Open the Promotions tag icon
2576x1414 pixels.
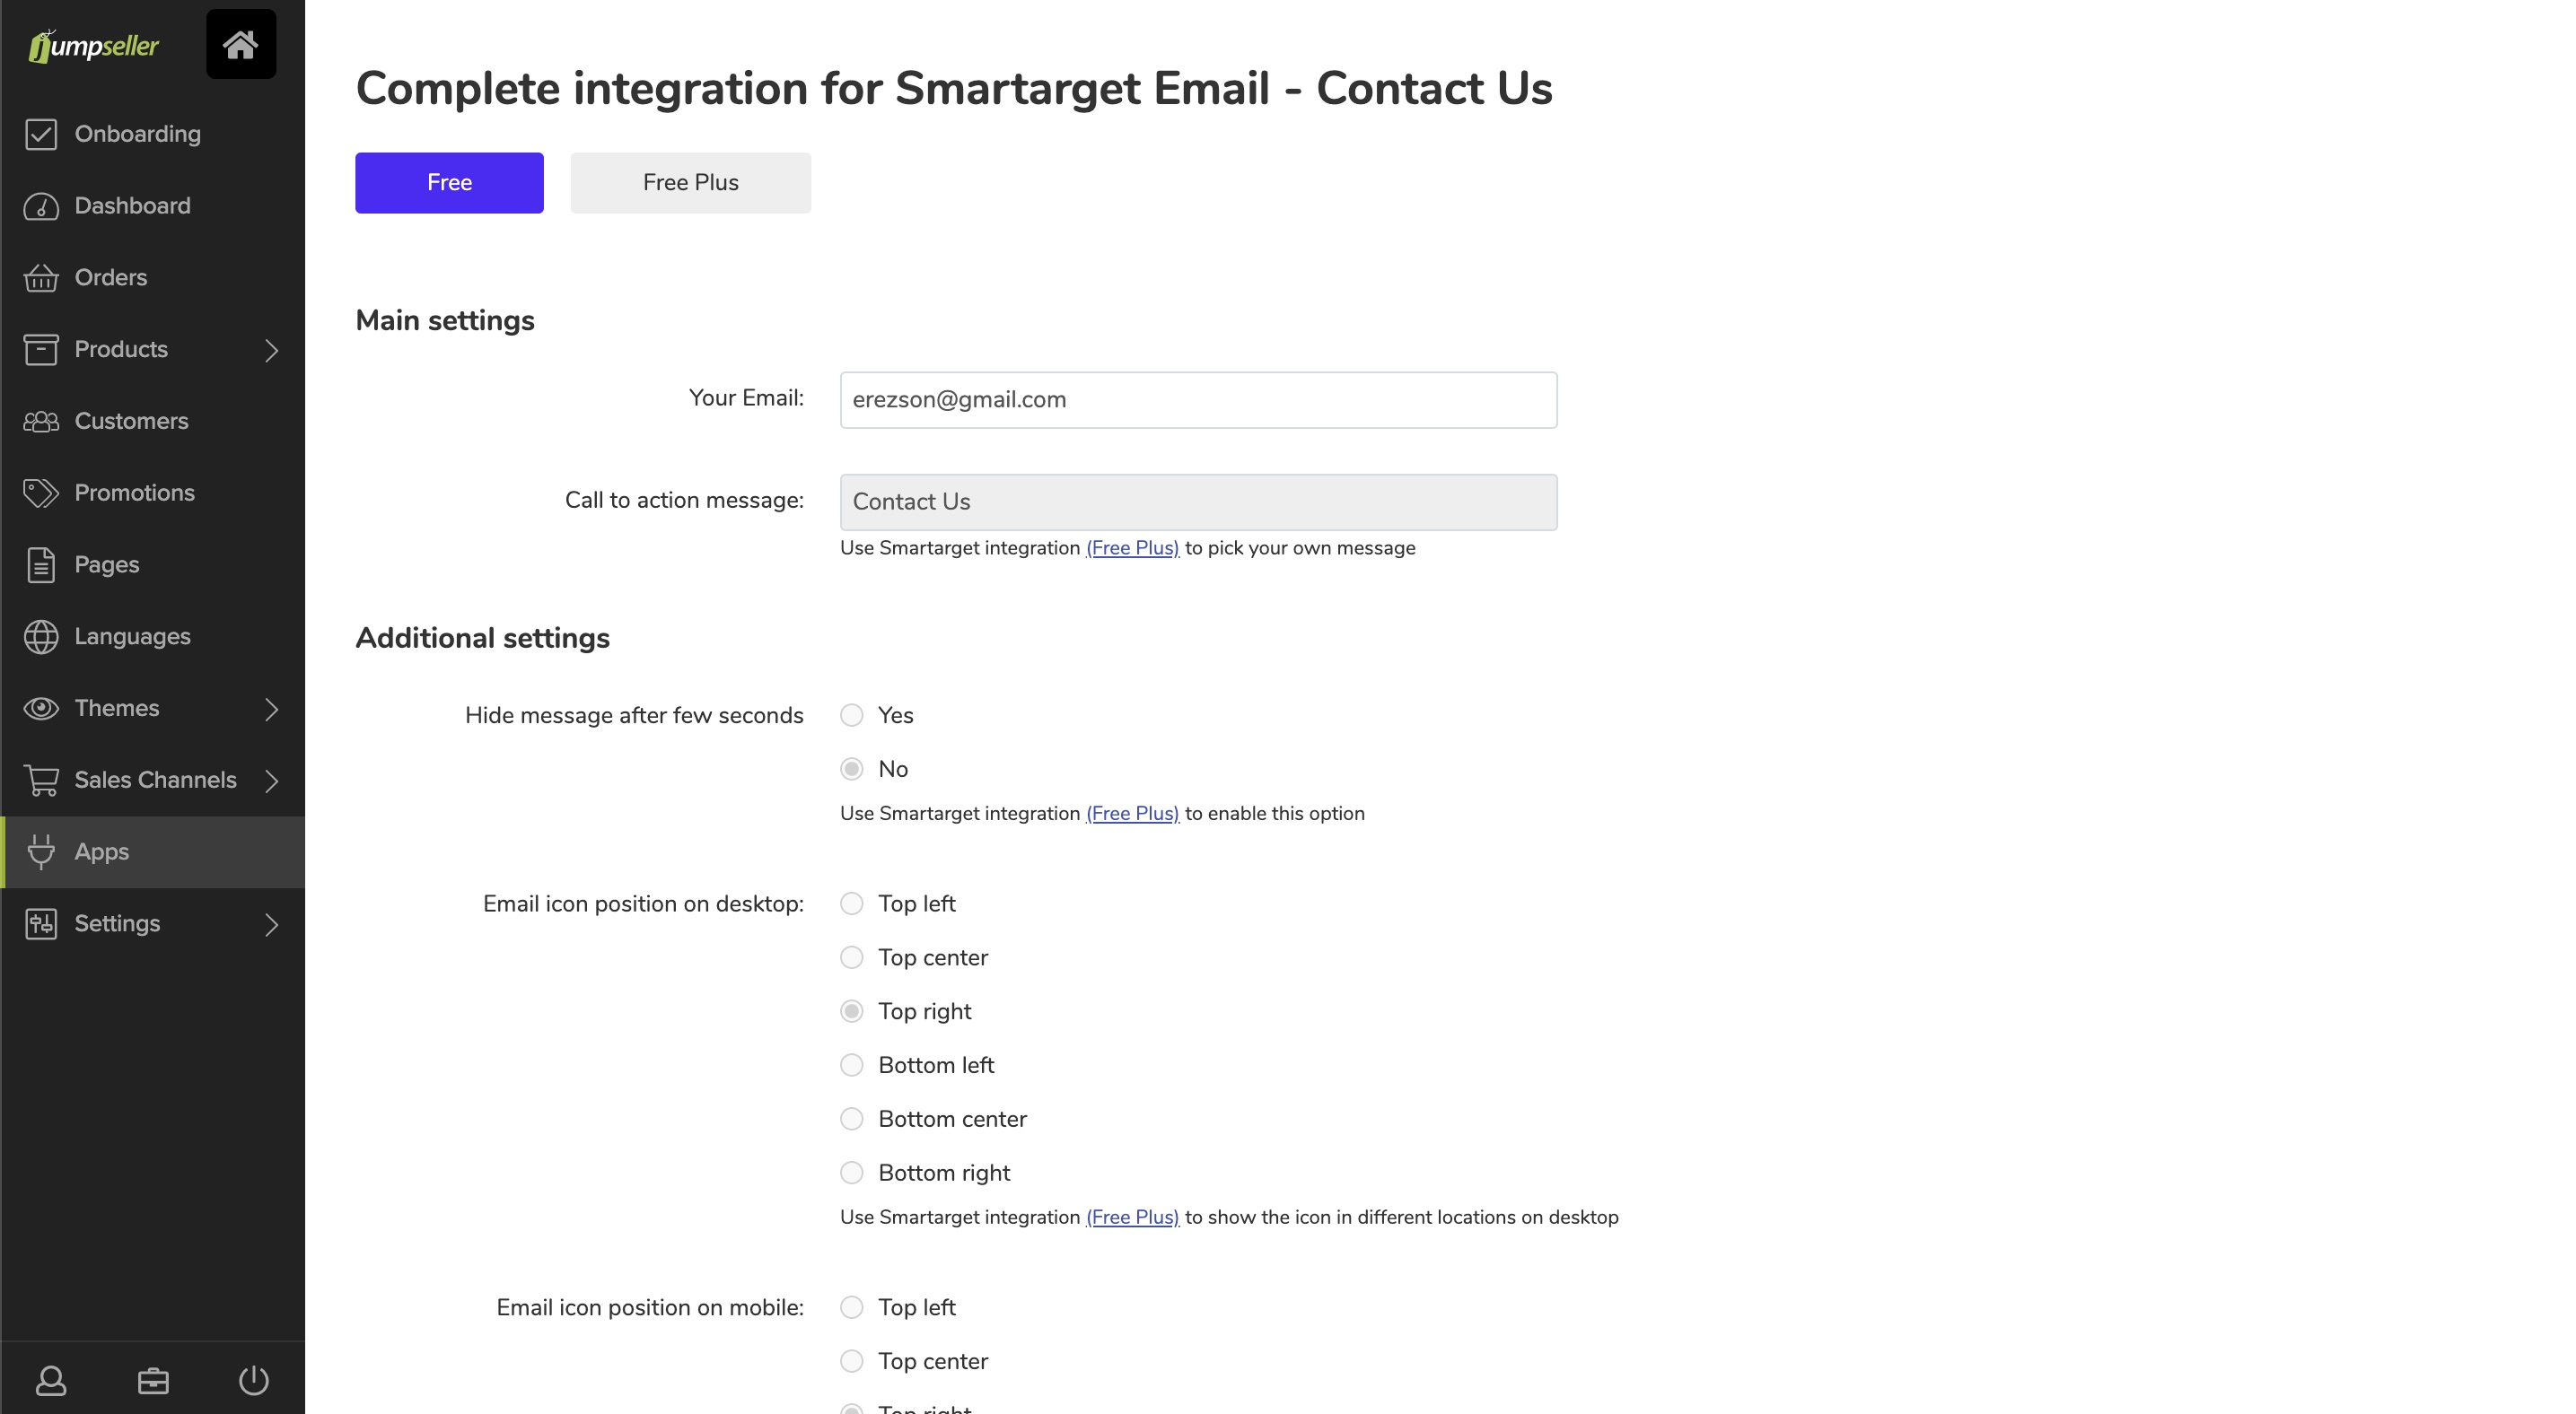coord(41,493)
